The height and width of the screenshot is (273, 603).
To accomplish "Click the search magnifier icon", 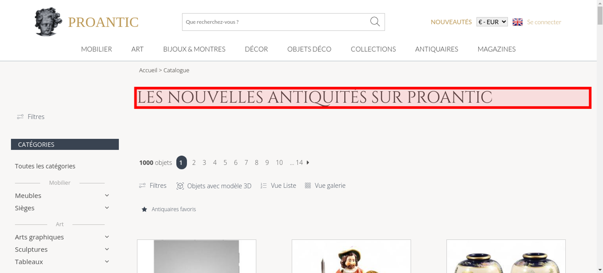I will tap(375, 22).
